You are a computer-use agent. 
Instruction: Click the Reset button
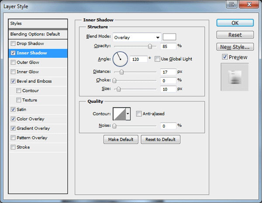pos(235,35)
